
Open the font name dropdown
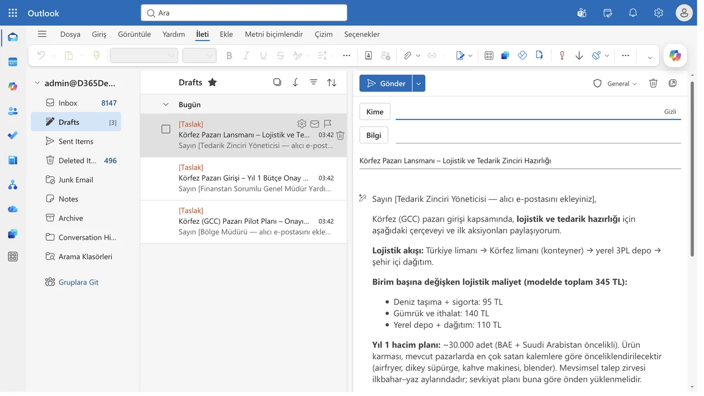coord(144,56)
